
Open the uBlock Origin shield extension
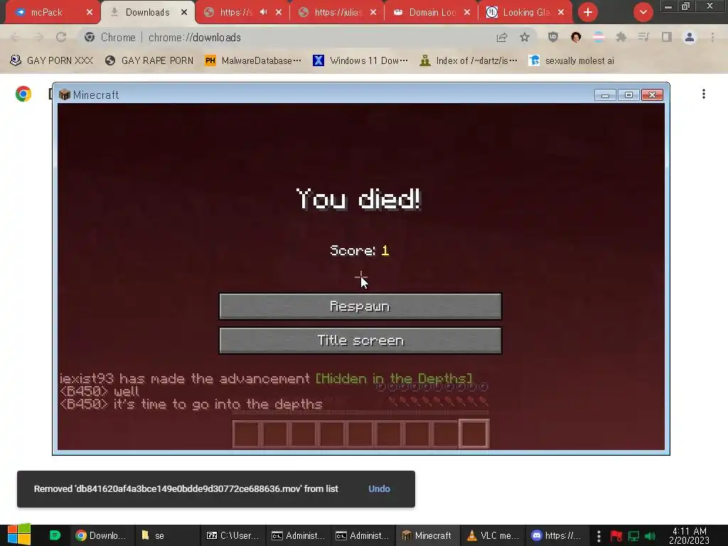pyautogui.click(x=552, y=37)
